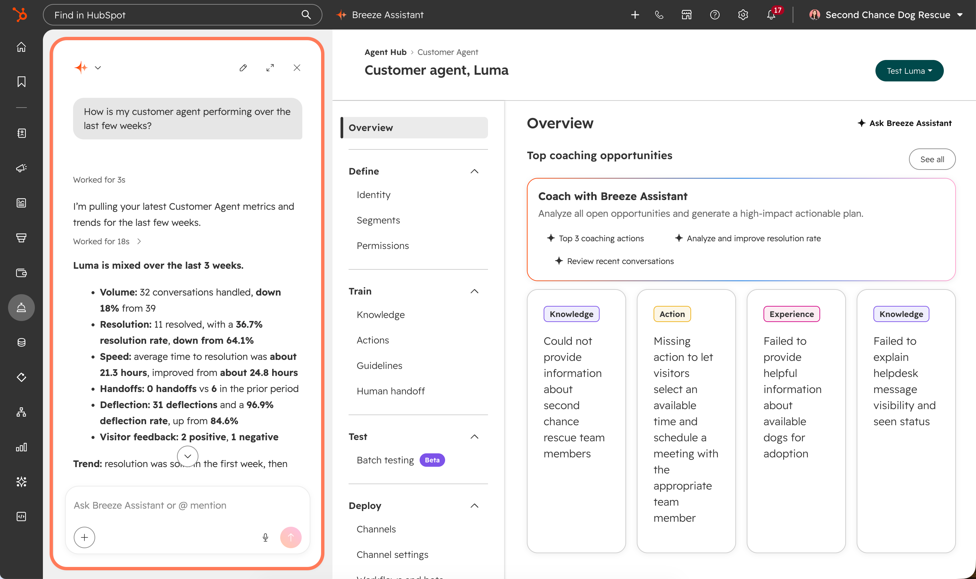Open the Identity settings page
This screenshot has height=579, width=976.
pos(373,195)
